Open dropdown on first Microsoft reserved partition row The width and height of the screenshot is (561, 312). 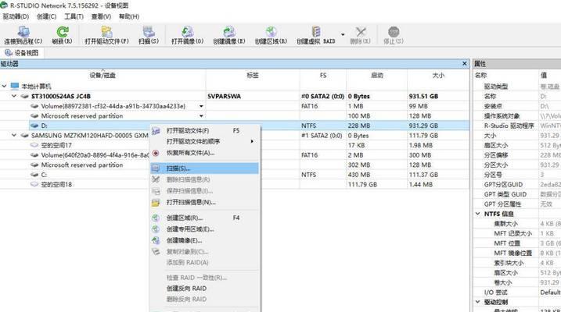coord(201,116)
